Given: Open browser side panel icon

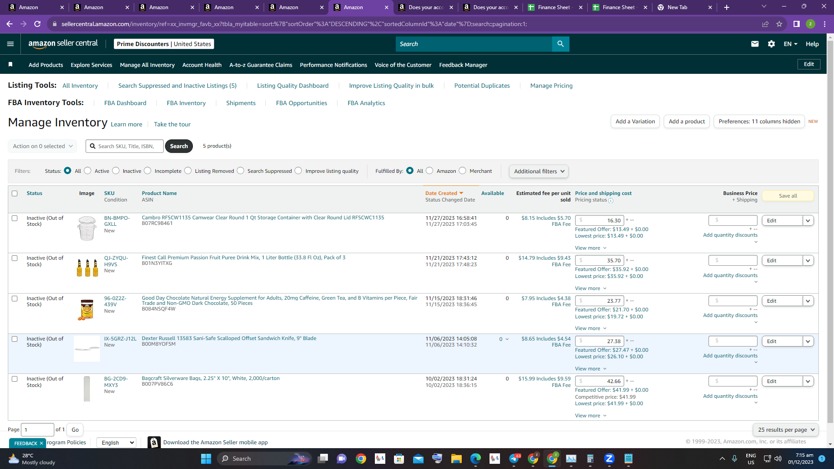Looking at the screenshot, I should [x=797, y=24].
